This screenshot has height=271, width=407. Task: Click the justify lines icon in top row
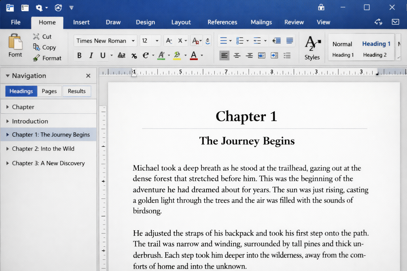(290, 40)
